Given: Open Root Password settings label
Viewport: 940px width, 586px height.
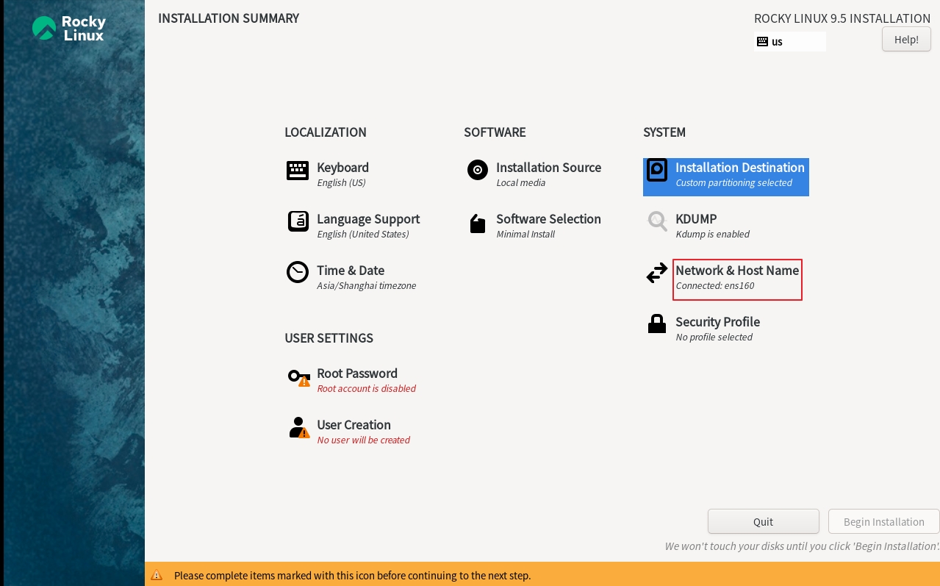Looking at the screenshot, I should pyautogui.click(x=357, y=374).
